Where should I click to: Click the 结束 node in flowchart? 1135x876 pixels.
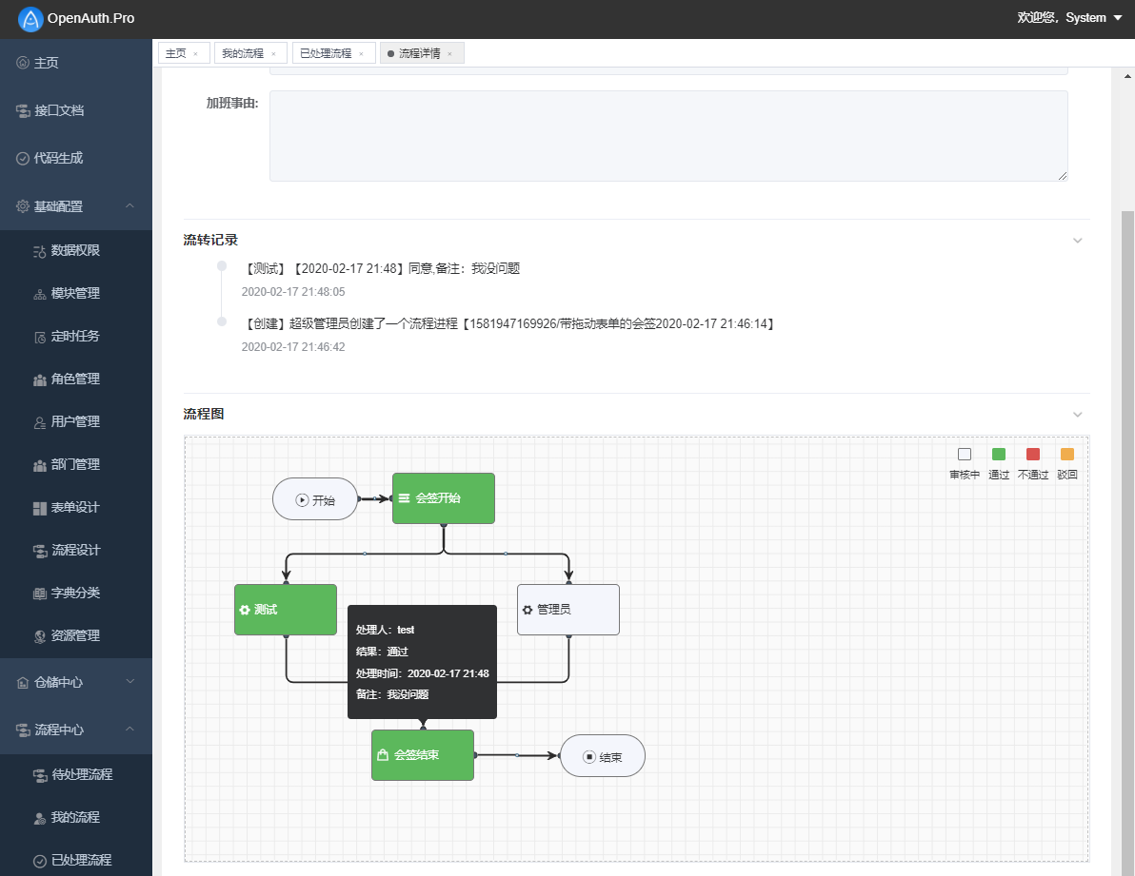602,756
